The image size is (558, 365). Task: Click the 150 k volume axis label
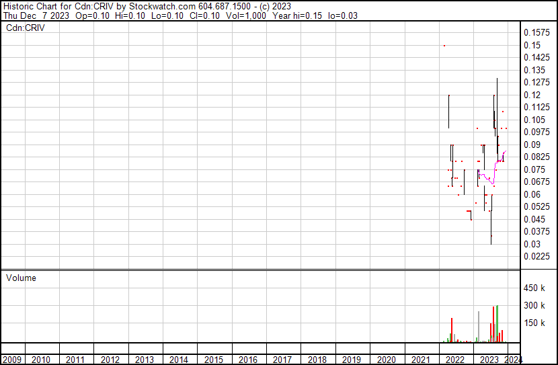[x=536, y=323]
